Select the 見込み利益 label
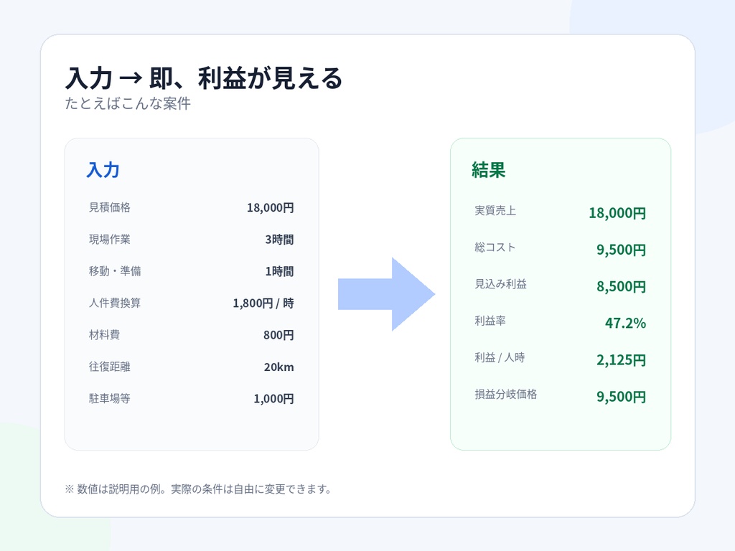The height and width of the screenshot is (551, 735). 500,284
